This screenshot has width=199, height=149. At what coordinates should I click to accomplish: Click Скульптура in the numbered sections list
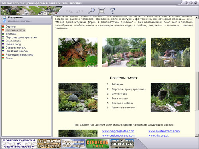119,94
